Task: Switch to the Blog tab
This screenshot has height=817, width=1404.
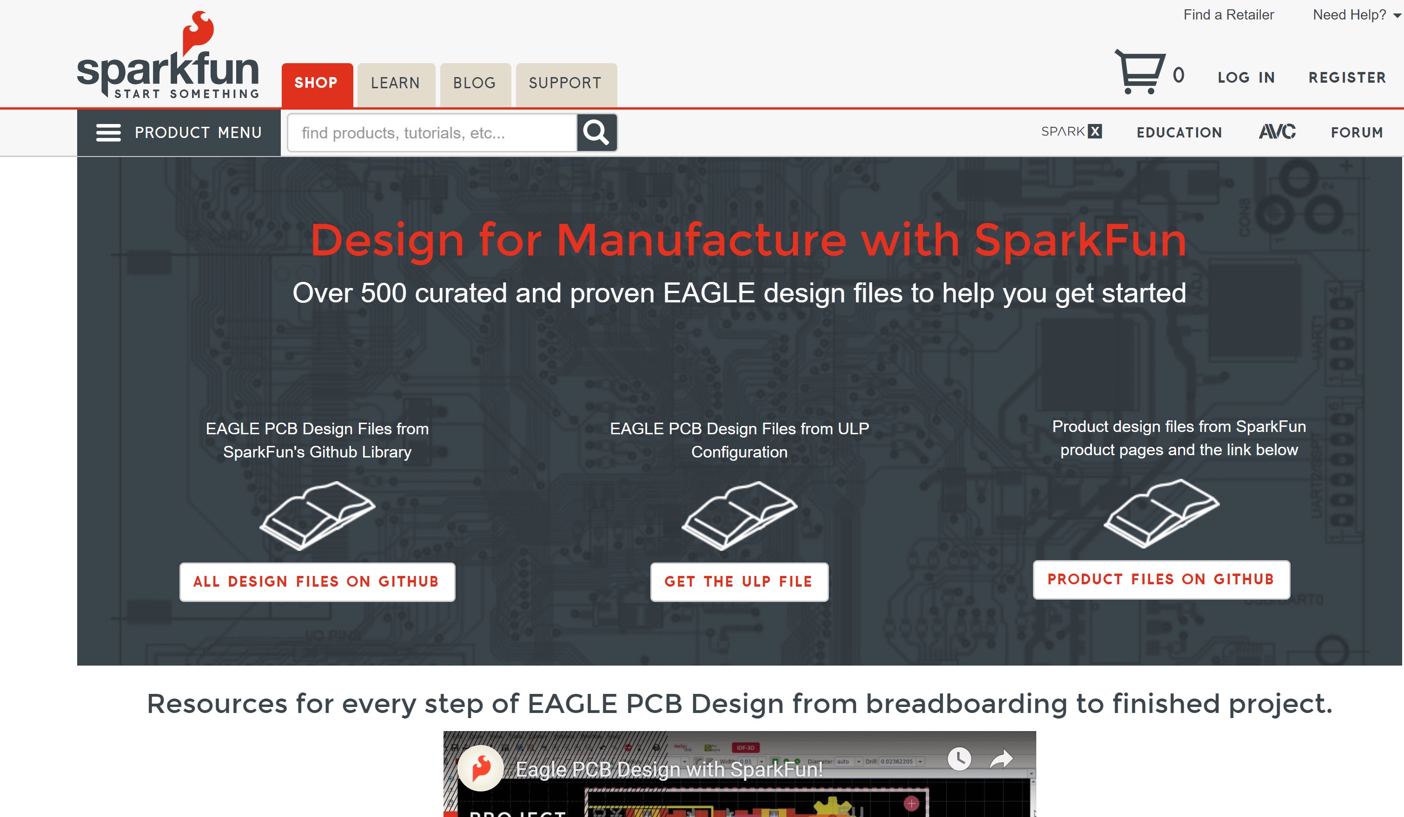Action: point(475,84)
